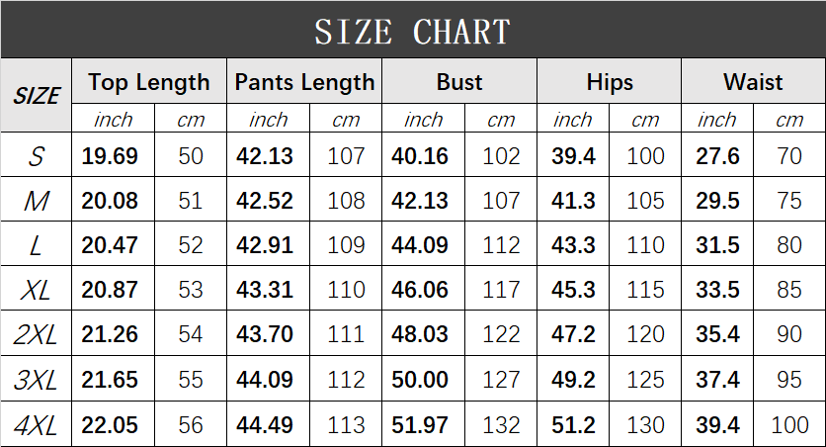826x447 pixels.
Task: Click the 4XL size row label
Action: [x=37, y=425]
